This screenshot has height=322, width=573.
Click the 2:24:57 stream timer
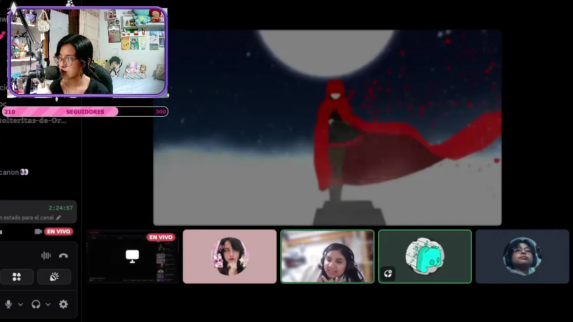pos(61,208)
